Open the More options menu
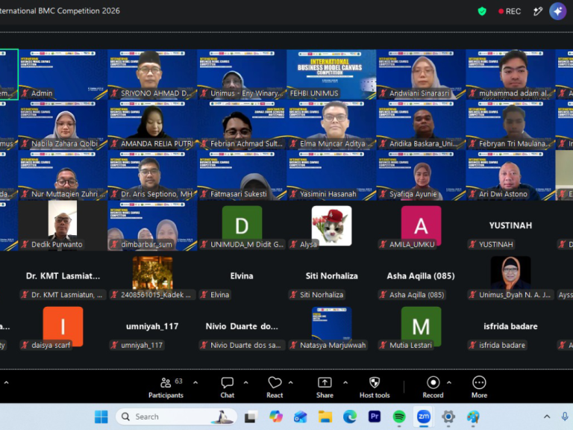This screenshot has height=430, width=573. click(x=479, y=387)
